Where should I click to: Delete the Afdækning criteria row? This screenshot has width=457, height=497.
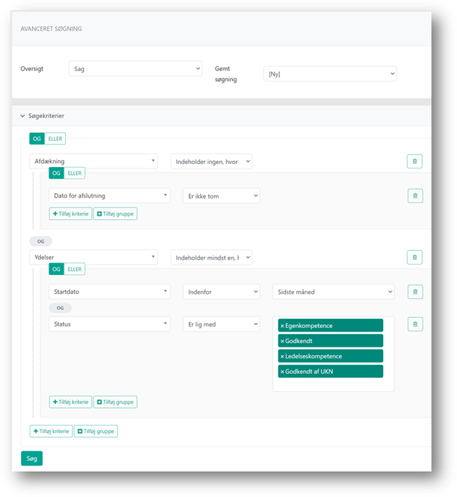(414, 161)
